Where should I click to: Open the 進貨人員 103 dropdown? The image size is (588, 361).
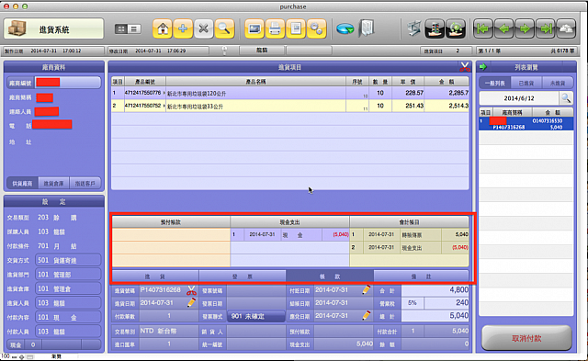coord(68,303)
